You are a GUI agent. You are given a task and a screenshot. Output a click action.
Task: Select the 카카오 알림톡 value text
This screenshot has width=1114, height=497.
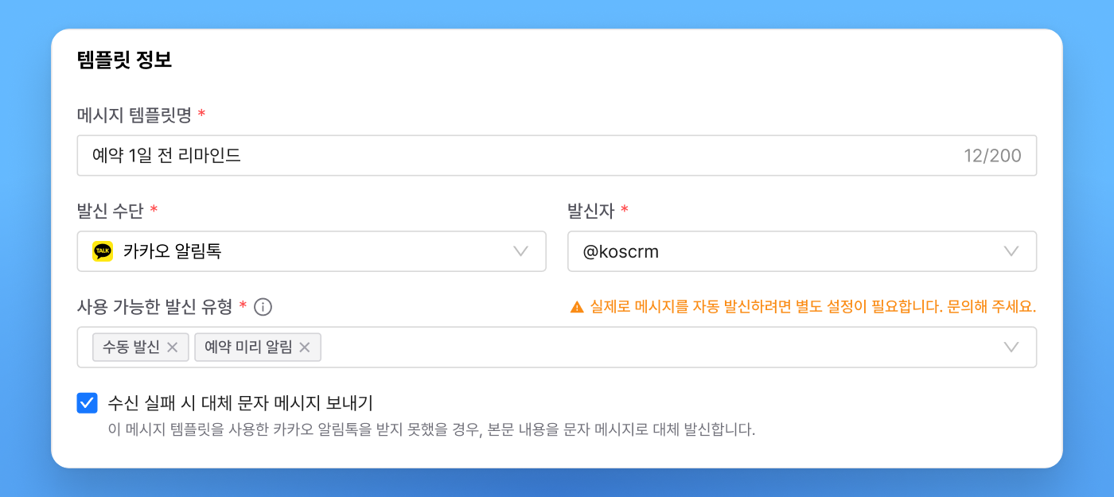(x=172, y=251)
